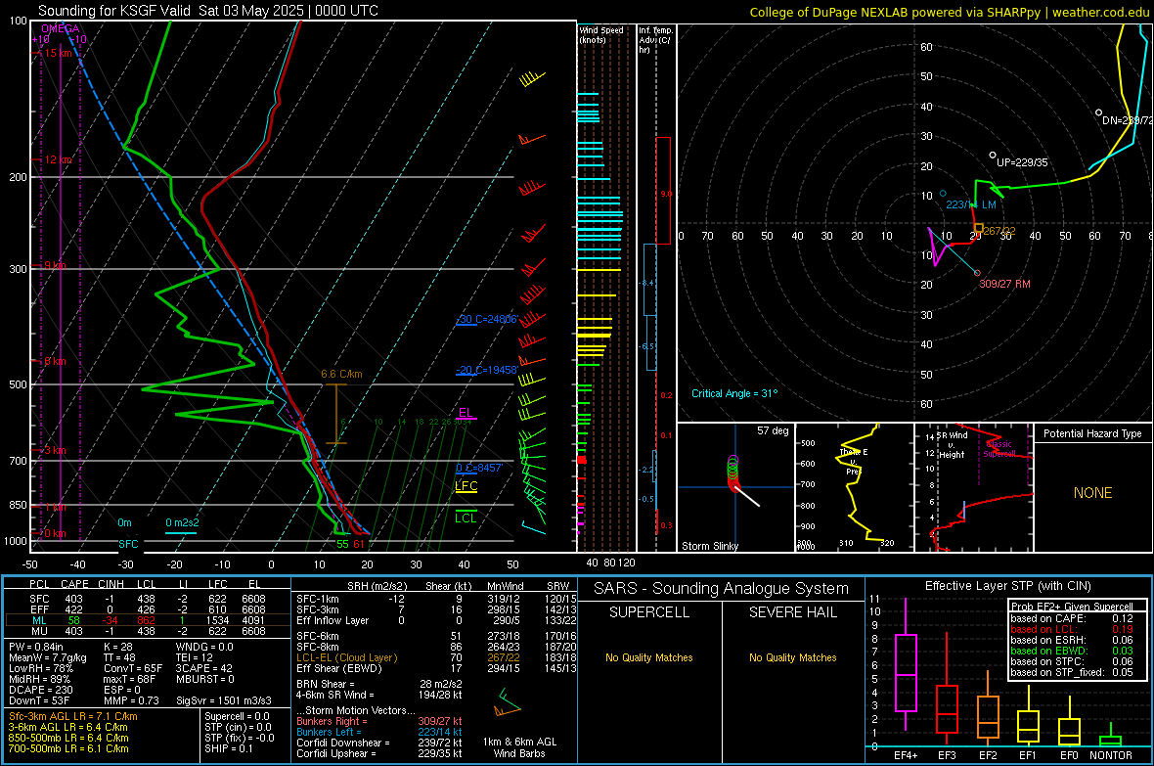This screenshot has height=766, width=1154.
Task: Select the "Eff Inflow Layer" row label
Action: (x=333, y=620)
